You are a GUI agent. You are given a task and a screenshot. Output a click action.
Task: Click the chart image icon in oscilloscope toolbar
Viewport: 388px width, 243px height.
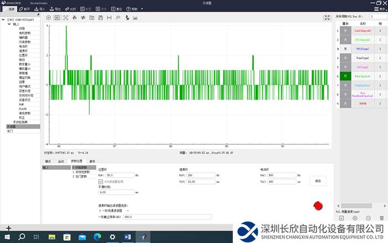[x=135, y=18]
